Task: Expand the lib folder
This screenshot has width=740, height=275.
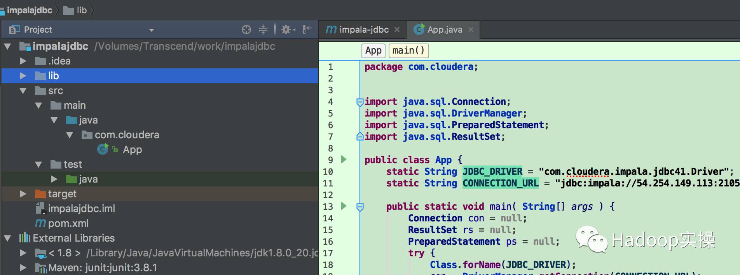Action: tap(23, 76)
